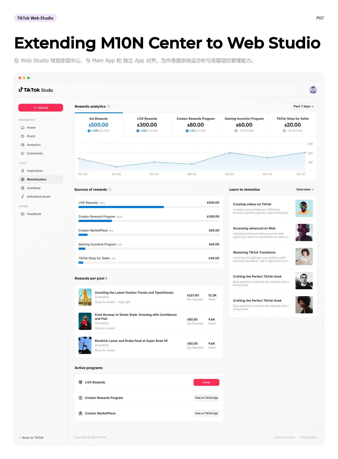Click the TikTok Studio logo

tap(36, 90)
